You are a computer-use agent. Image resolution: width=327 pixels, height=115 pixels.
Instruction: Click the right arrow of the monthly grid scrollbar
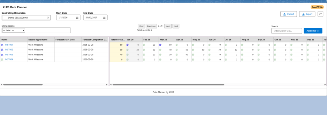325,85
